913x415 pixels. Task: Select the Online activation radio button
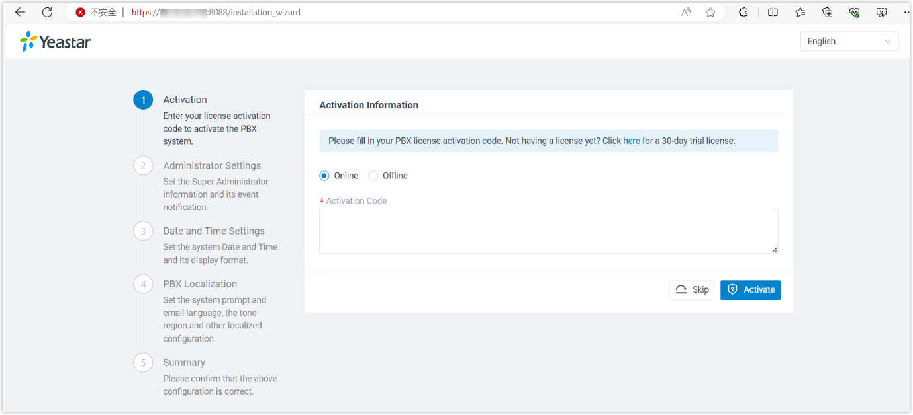(x=324, y=176)
